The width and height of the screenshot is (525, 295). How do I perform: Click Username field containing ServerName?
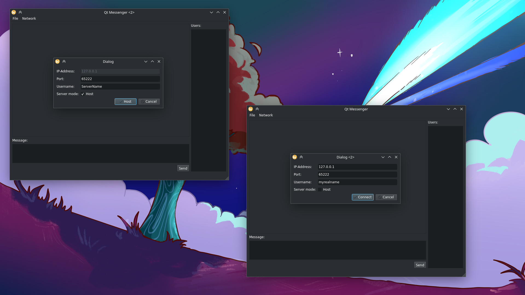click(x=120, y=87)
